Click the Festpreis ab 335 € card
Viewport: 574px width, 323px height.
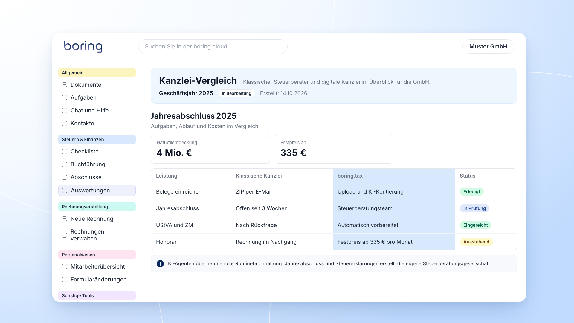pyautogui.click(x=334, y=149)
